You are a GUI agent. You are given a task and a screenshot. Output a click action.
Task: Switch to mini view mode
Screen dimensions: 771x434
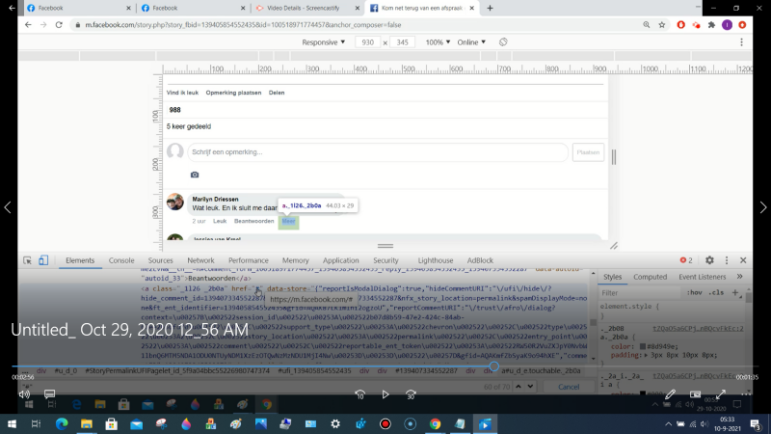click(695, 394)
